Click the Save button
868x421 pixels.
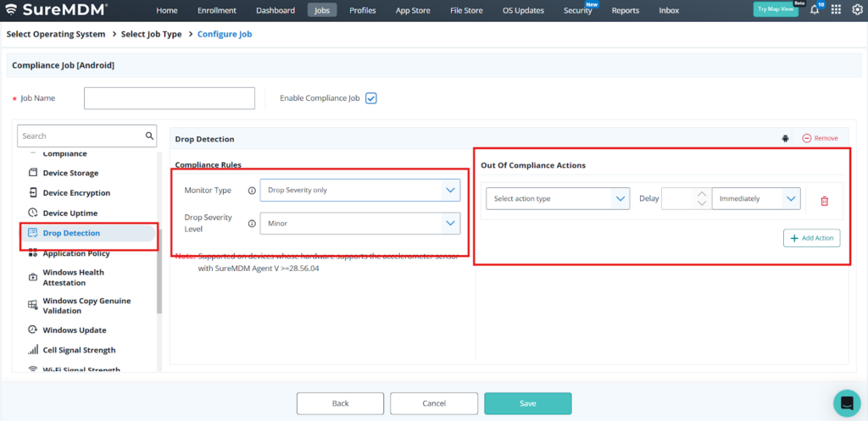(x=527, y=403)
